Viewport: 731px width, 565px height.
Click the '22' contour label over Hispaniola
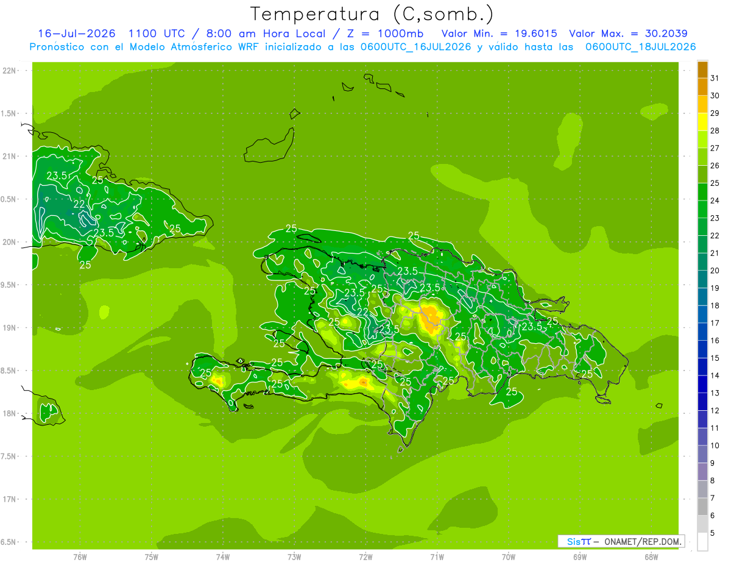(362, 312)
